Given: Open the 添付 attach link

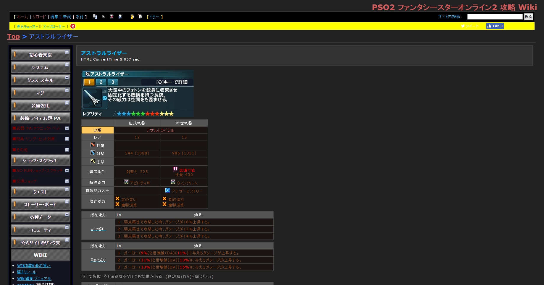Looking at the screenshot, I should (x=80, y=17).
